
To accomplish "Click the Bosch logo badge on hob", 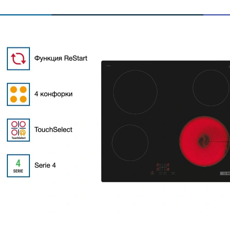I will tap(225, 173).
